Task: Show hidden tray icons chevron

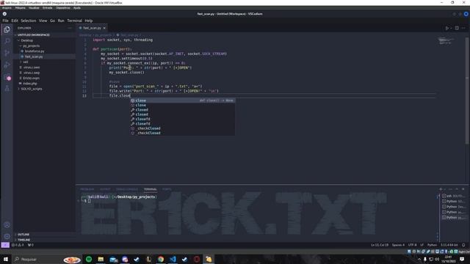Action: (419, 259)
